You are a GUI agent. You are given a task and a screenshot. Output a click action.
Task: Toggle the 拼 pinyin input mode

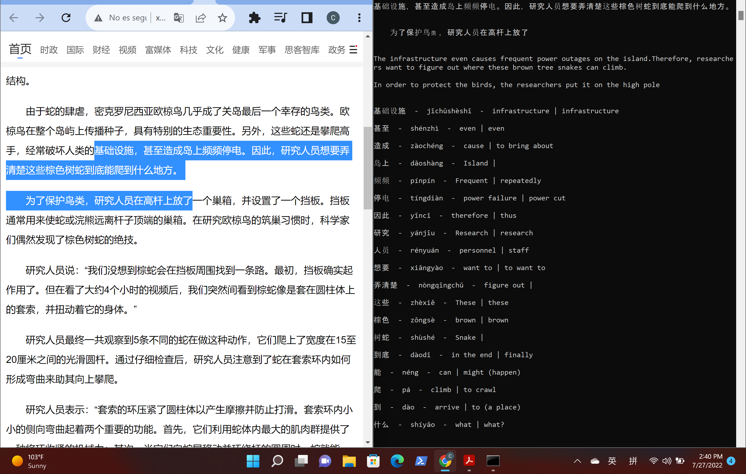click(x=633, y=461)
